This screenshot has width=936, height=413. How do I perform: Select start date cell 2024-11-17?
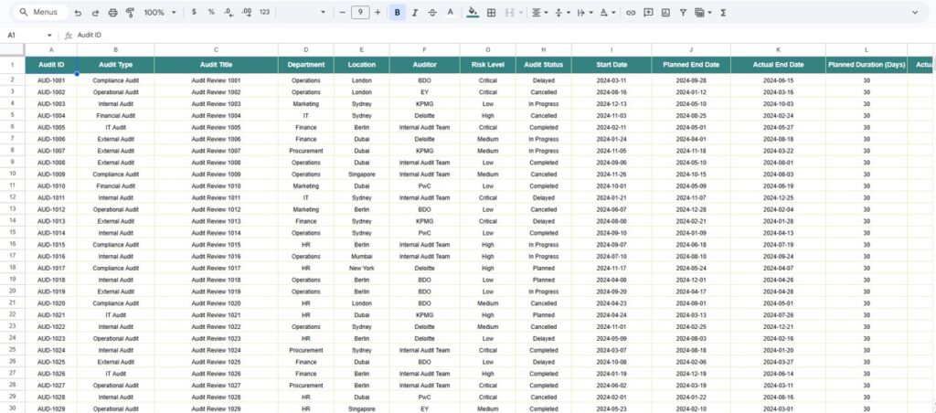click(612, 268)
